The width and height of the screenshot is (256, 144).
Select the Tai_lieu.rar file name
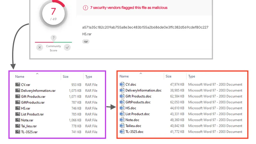click(x=29, y=126)
